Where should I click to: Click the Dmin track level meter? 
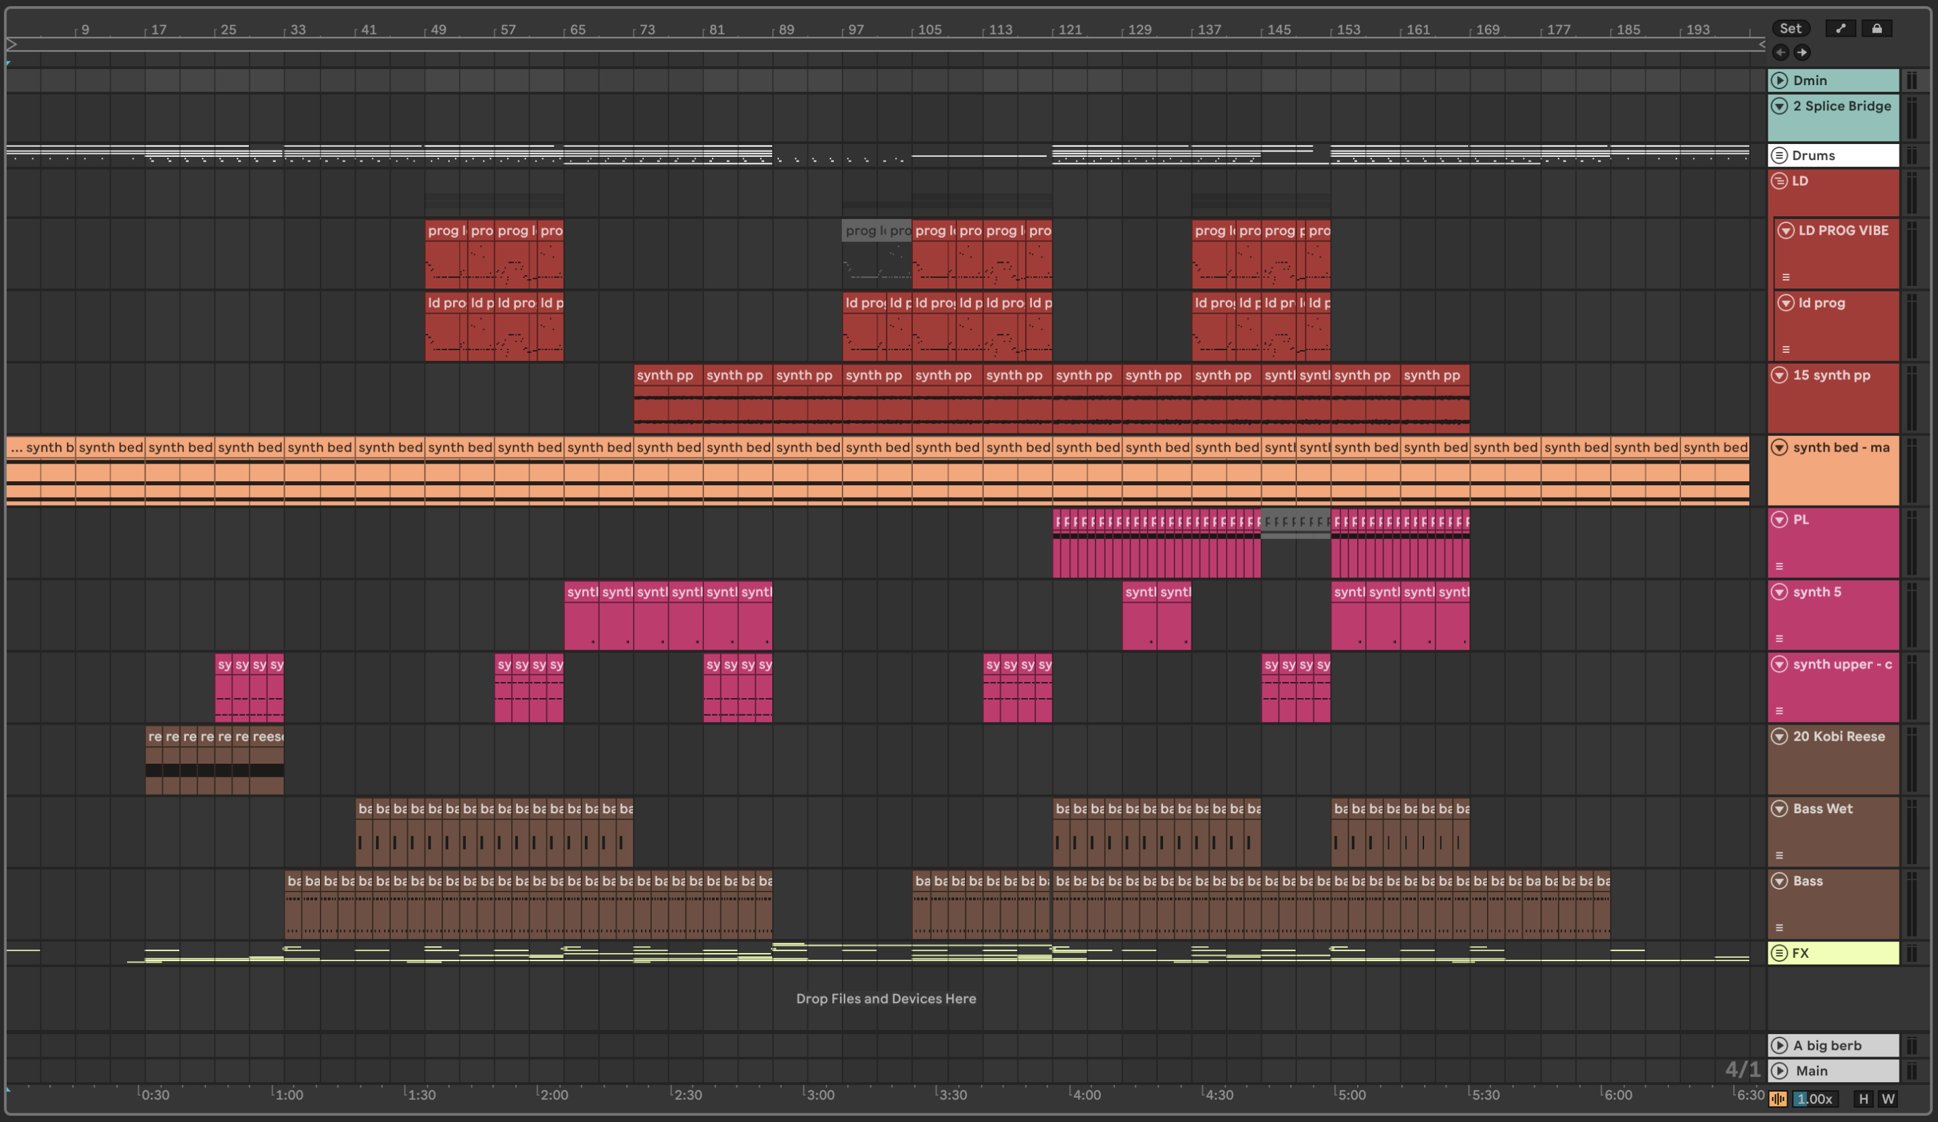[1911, 80]
